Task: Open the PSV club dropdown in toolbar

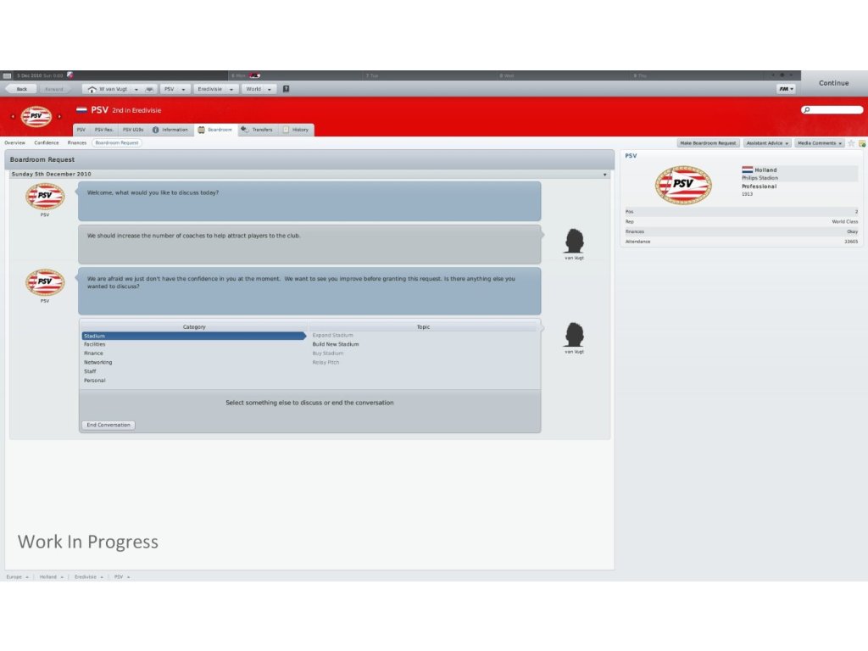Action: [175, 89]
